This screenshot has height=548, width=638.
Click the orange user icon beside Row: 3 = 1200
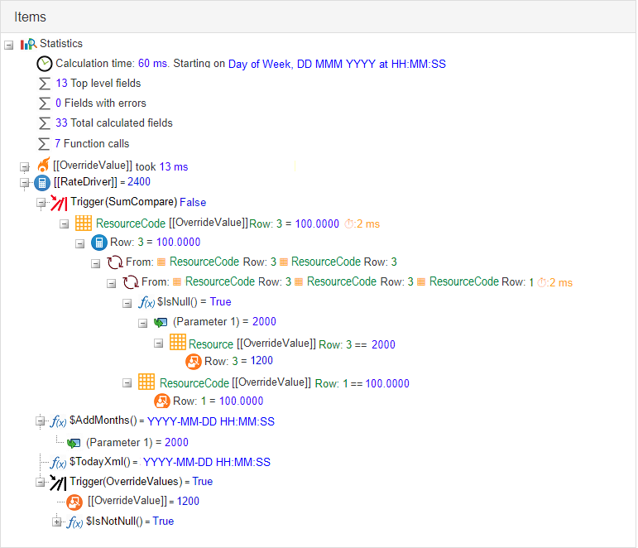pos(194,361)
